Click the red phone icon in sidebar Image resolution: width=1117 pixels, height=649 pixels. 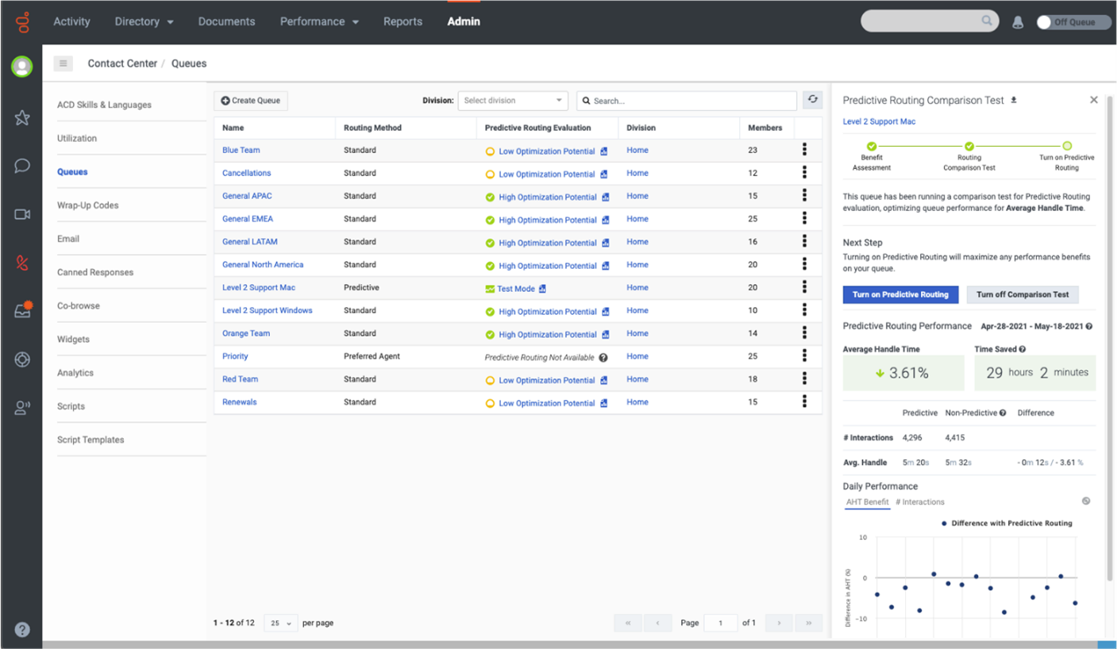tap(21, 259)
